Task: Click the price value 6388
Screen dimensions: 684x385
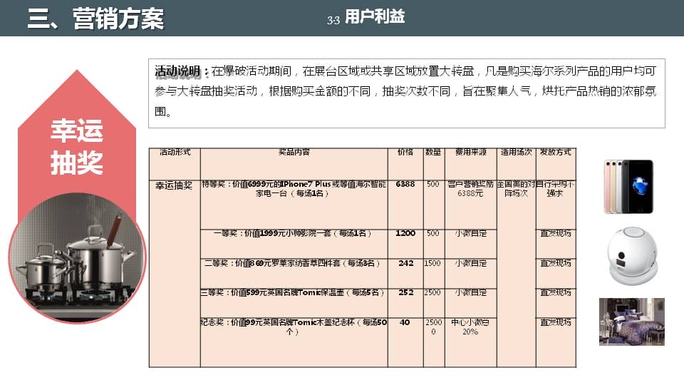Action: (x=405, y=184)
